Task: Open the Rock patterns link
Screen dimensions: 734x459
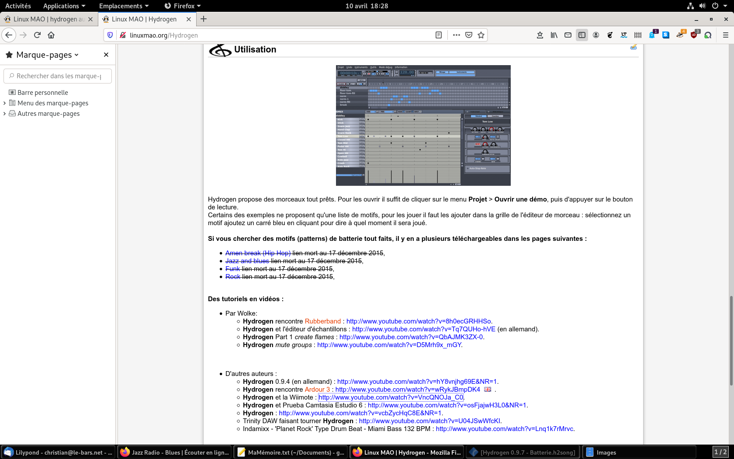Action: tap(233, 277)
